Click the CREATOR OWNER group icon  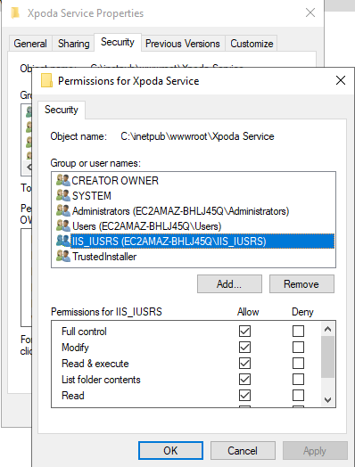(x=63, y=180)
